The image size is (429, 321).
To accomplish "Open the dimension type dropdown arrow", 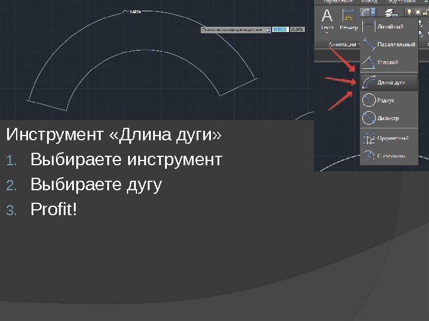I will pos(373,12).
